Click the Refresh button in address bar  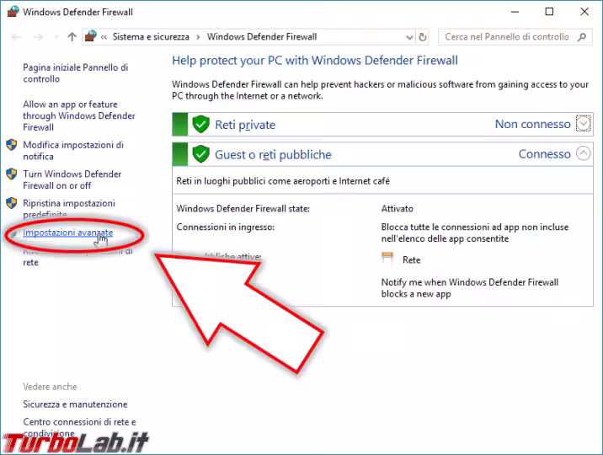(x=423, y=37)
